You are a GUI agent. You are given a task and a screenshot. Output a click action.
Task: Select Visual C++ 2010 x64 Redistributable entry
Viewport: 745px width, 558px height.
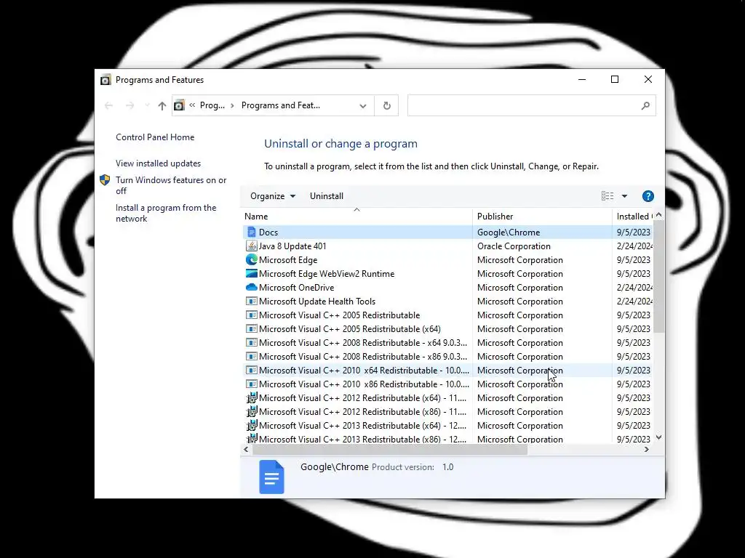pos(364,370)
